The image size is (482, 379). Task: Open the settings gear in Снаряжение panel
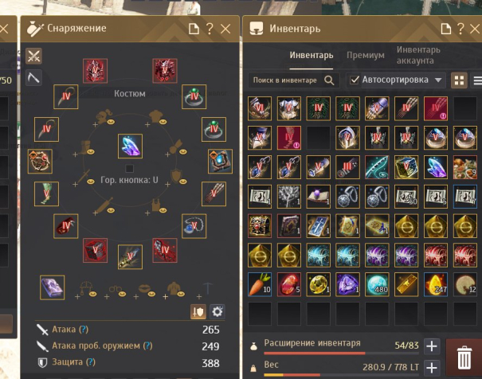[217, 312]
